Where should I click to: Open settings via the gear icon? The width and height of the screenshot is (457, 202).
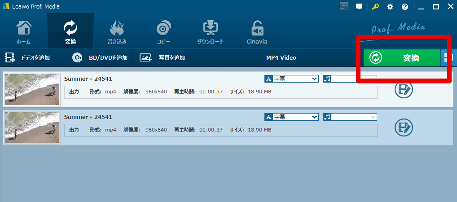[x=390, y=7]
